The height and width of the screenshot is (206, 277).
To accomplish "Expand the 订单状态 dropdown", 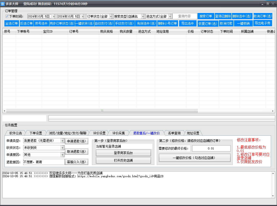I will pos(111,16).
